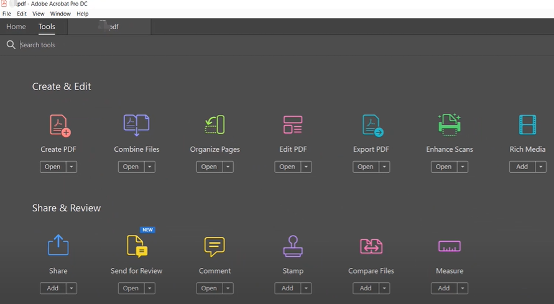This screenshot has height=304, width=554.
Task: Switch to the open pdf document tab
Action: coord(109,27)
